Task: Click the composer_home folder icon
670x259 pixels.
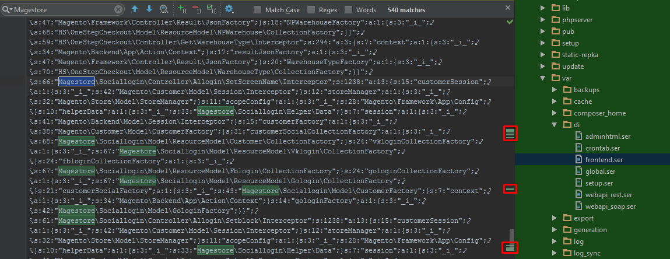Action: [x=567, y=113]
